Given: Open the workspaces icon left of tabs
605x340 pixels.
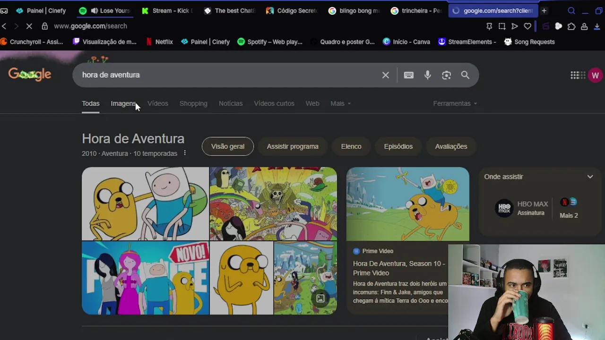Looking at the screenshot, I should tap(4, 10).
